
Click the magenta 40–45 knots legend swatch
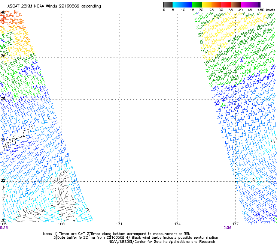246,5
